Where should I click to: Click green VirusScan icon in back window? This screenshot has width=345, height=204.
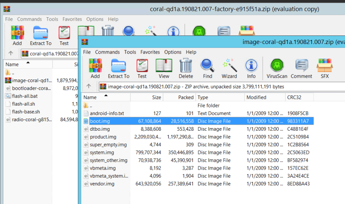pyautogui.click(x=199, y=31)
